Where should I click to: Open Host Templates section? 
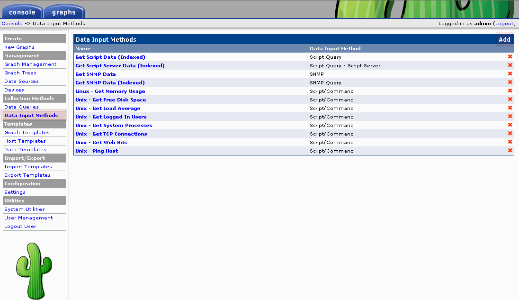click(25, 141)
